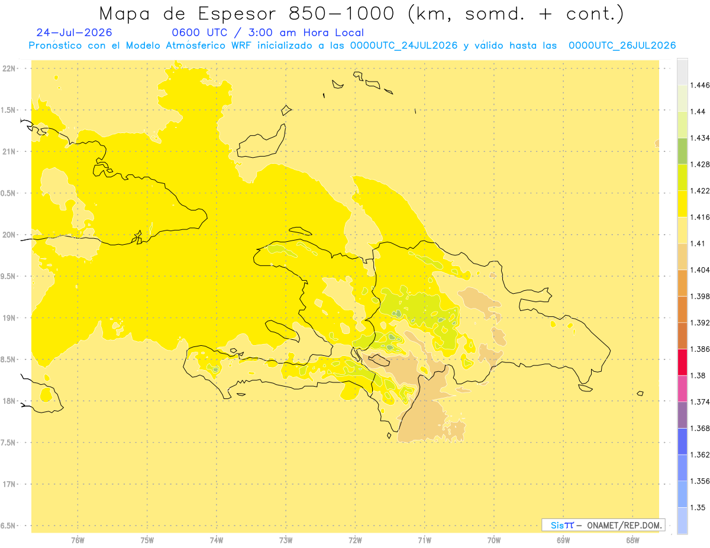
Task: Select the pink 1.374–1.38 colorbar swatch
Action: pyautogui.click(x=682, y=388)
